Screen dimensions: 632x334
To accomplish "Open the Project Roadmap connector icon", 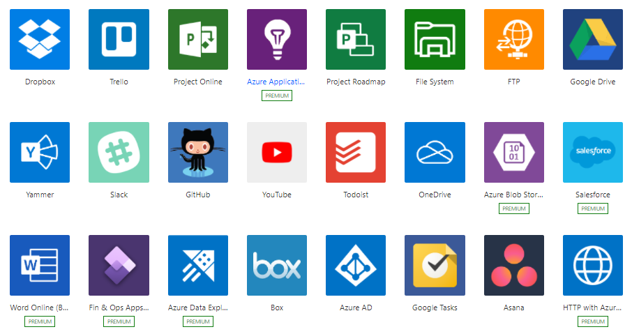I will point(356,40).
